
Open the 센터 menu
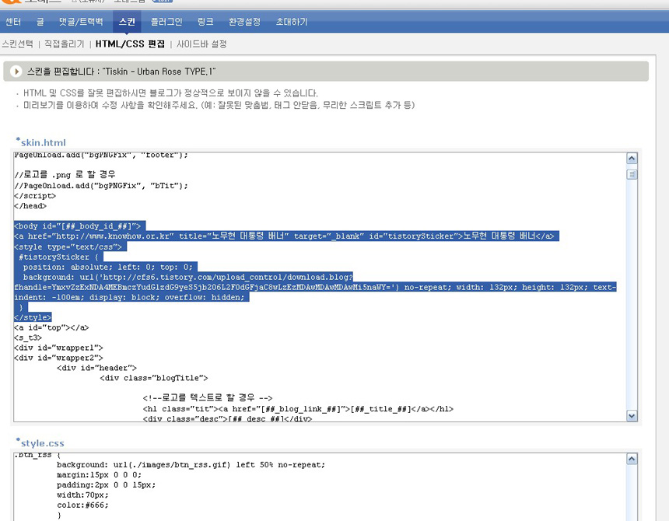(x=13, y=22)
